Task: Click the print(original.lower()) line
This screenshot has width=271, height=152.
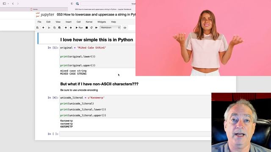Action: (78, 57)
